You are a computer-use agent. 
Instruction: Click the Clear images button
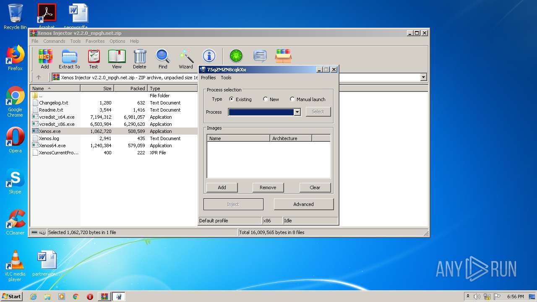(x=315, y=187)
